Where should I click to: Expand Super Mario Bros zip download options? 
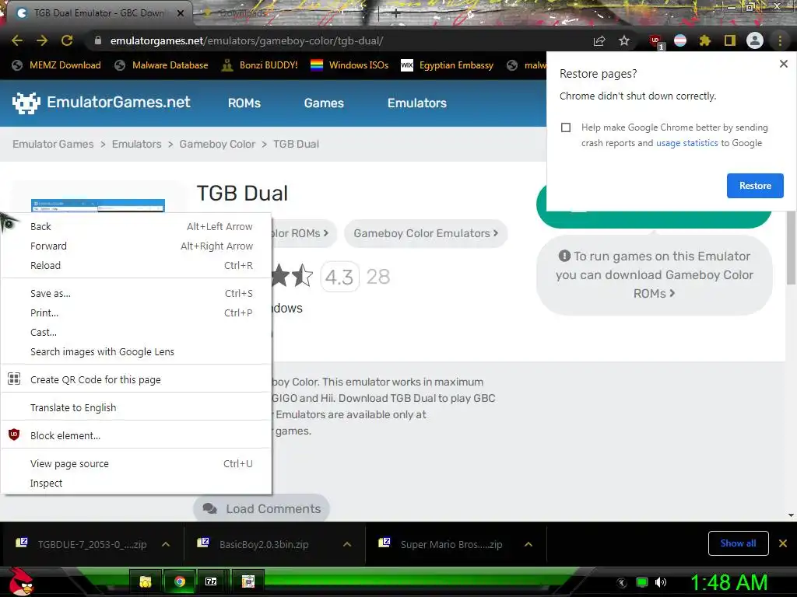coord(528,544)
